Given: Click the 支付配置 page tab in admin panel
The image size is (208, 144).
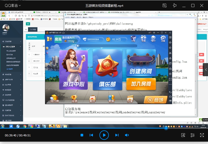Looking at the screenshot, I should click(33, 30).
